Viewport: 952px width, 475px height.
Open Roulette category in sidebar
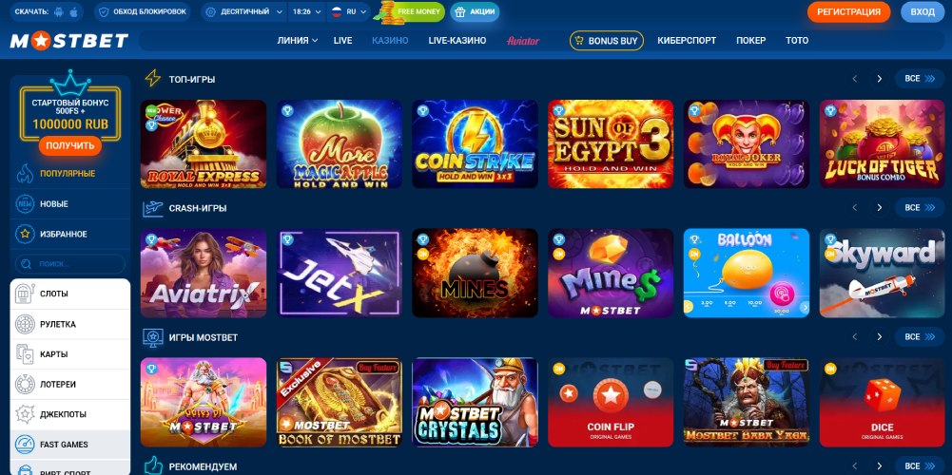[70, 324]
